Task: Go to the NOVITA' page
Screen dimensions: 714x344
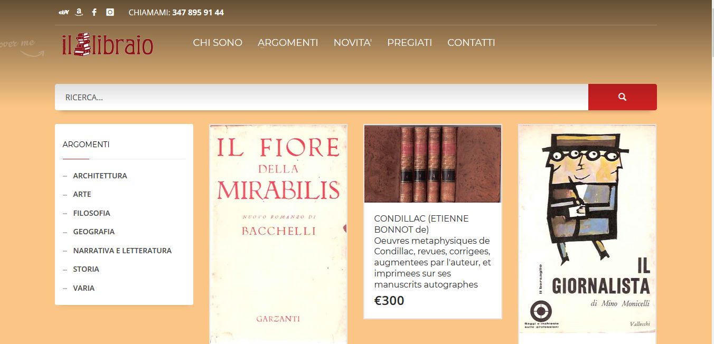Action: click(353, 43)
